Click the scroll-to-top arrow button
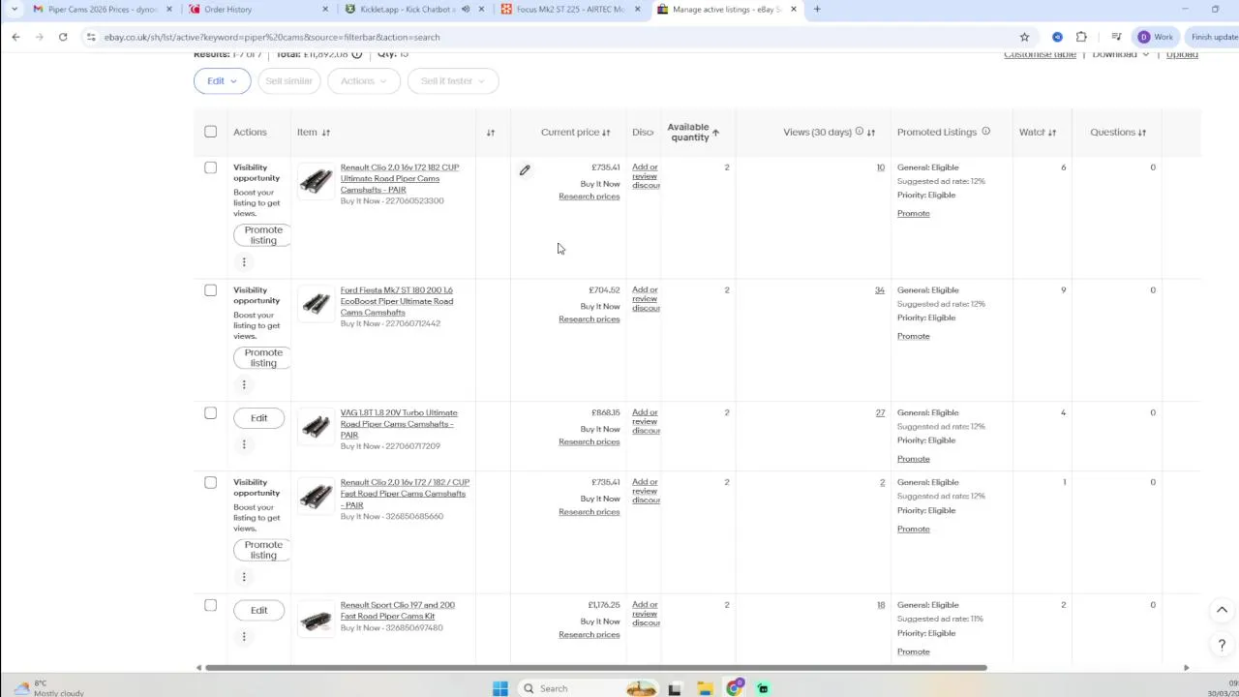Image resolution: width=1239 pixels, height=697 pixels. [1222, 610]
